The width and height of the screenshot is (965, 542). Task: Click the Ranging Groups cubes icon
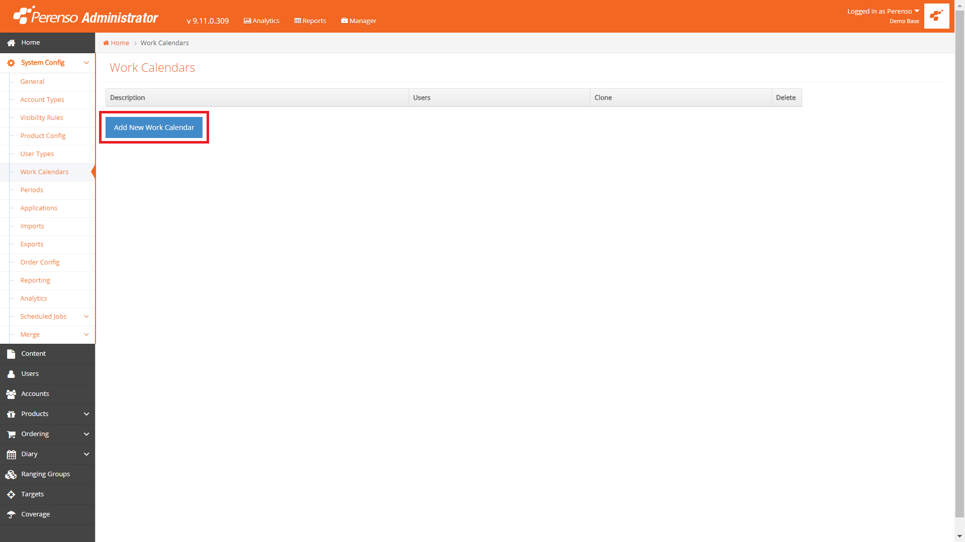[11, 474]
